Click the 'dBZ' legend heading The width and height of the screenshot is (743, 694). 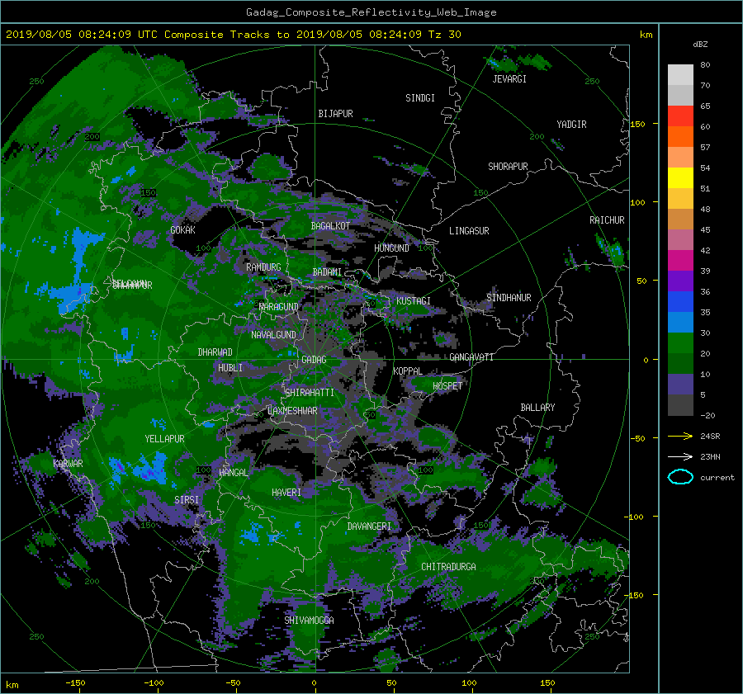point(700,45)
